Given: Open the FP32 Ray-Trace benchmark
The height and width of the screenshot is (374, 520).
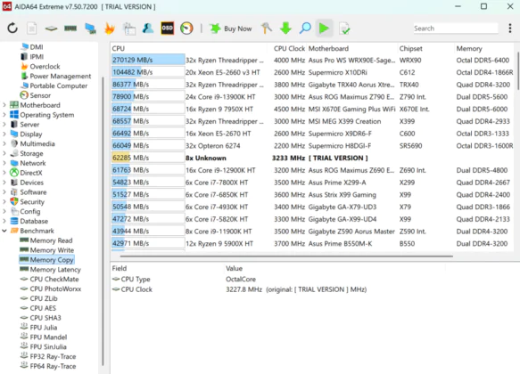Looking at the screenshot, I should click(48, 356).
